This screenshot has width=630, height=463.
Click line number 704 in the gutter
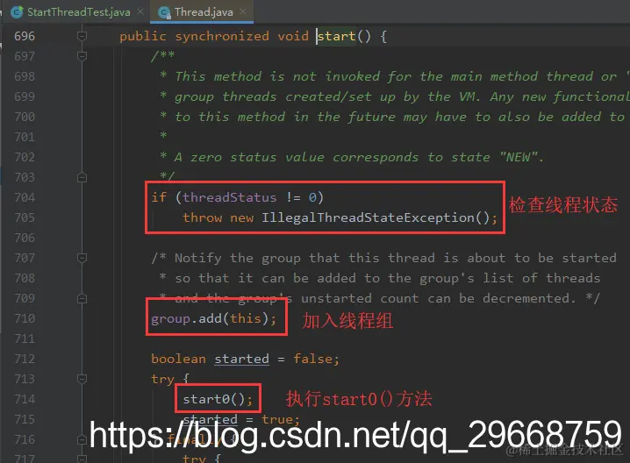click(25, 197)
